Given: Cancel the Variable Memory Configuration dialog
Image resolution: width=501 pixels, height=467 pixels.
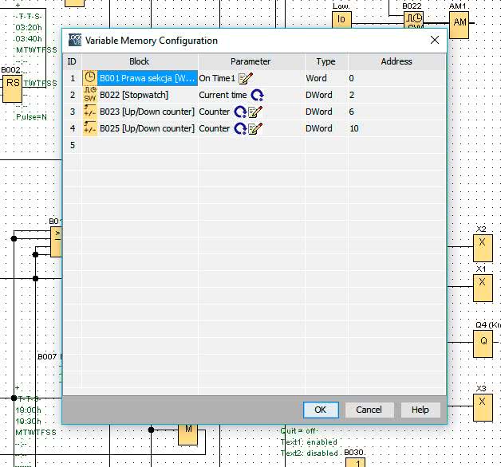Looking at the screenshot, I should pos(369,410).
